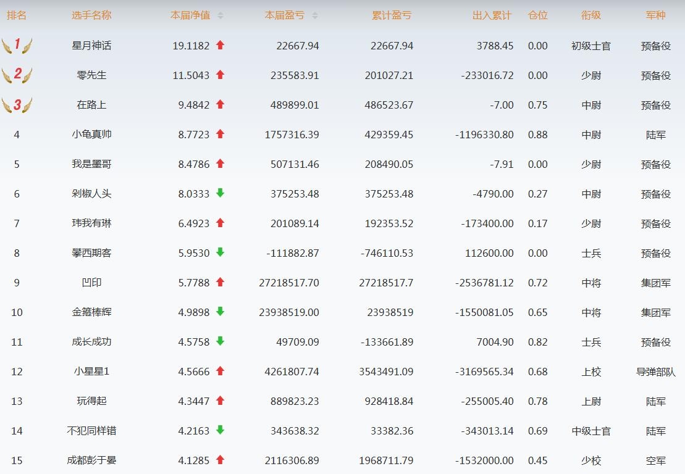
Task: Open player 星月神话 profile
Action: (x=91, y=46)
